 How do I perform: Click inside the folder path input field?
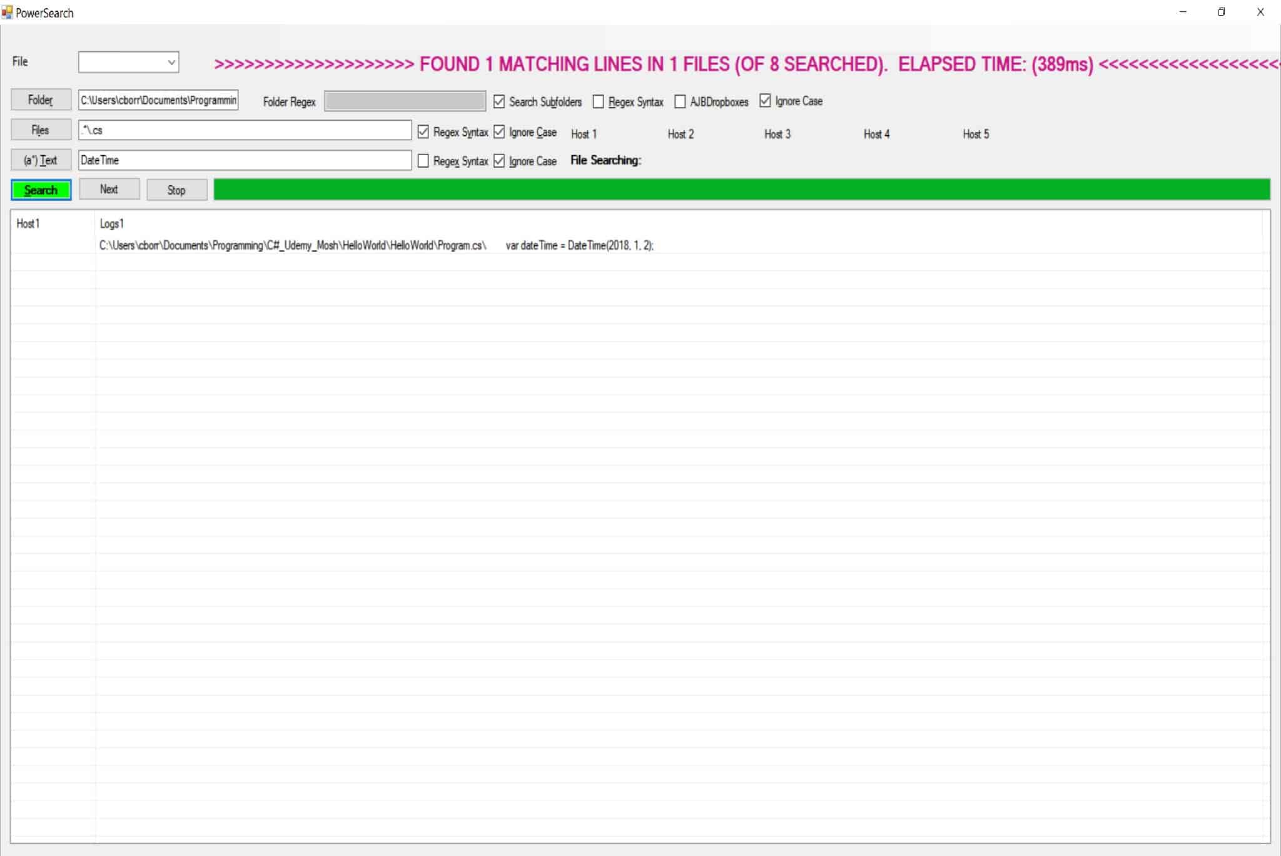(x=158, y=100)
